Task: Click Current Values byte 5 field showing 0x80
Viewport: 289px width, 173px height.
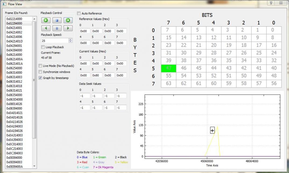Action: coord(97,75)
